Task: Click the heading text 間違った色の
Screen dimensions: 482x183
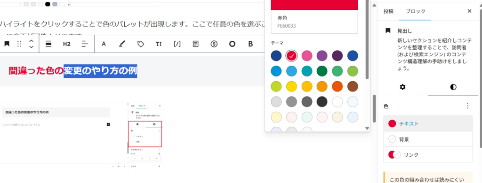Action: point(36,71)
